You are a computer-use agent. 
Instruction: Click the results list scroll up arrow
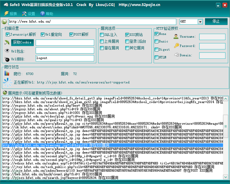pyautogui.click(x=226, y=99)
